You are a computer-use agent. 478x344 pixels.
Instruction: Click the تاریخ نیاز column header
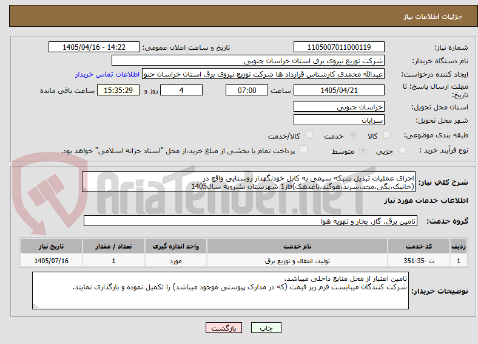[51, 246]
